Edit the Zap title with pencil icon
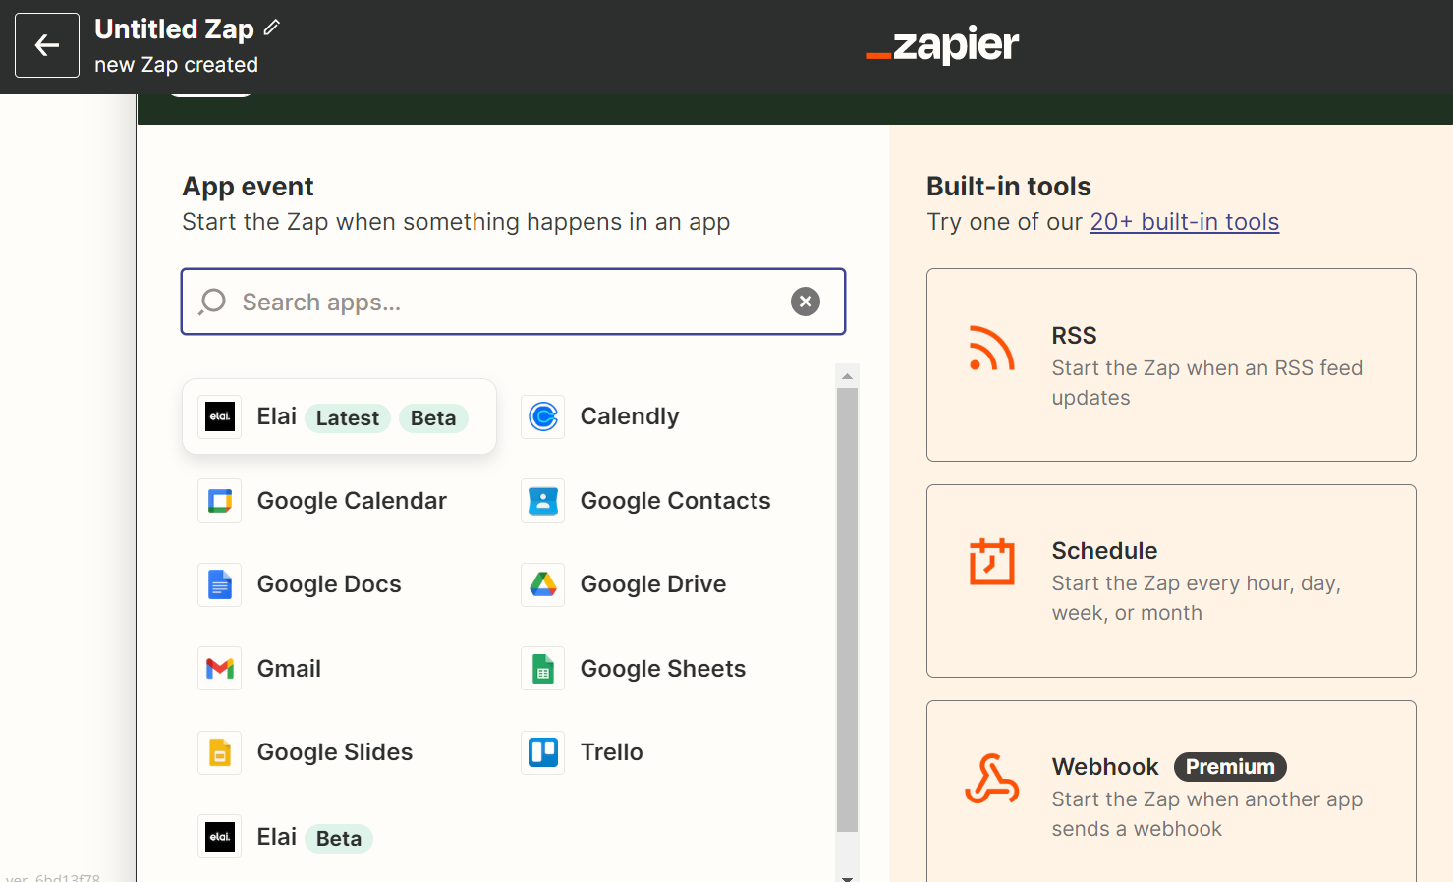Image resolution: width=1453 pixels, height=882 pixels. click(272, 28)
